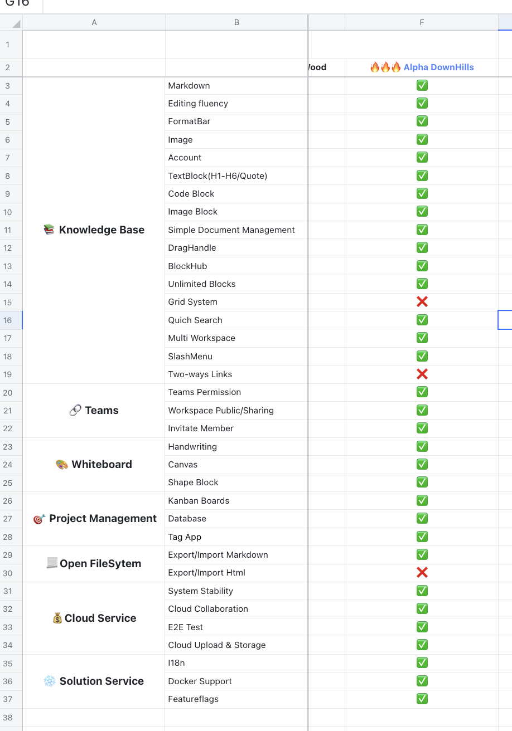Select the Markdown cell
Screen dimensions: 512x731
pos(236,85)
